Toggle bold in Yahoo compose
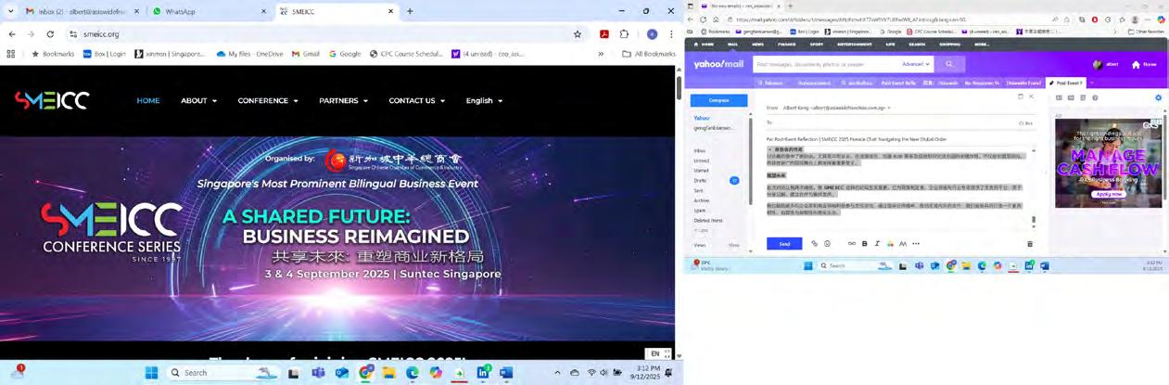 (865, 244)
